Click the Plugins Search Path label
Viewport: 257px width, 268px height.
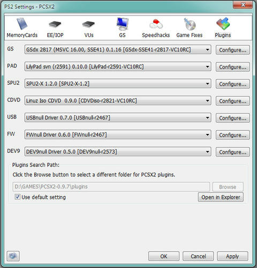click(x=36, y=165)
